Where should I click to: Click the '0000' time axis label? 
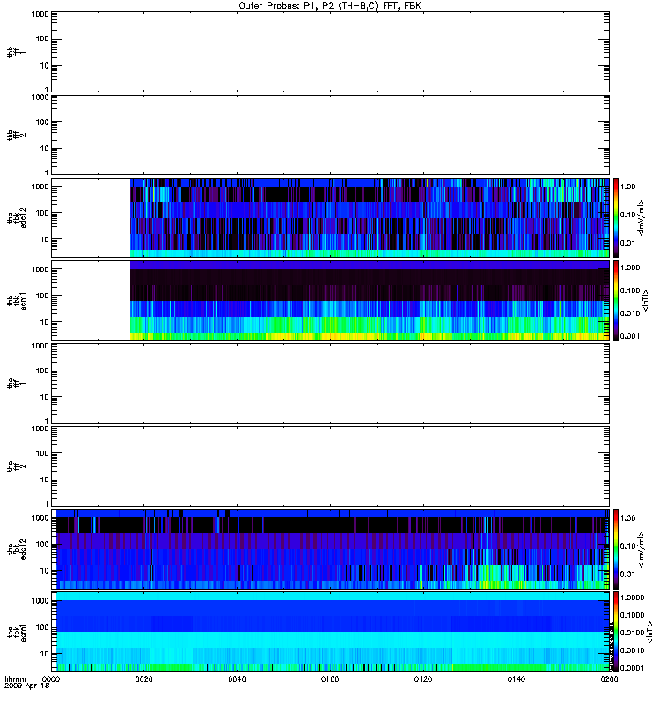(x=51, y=679)
